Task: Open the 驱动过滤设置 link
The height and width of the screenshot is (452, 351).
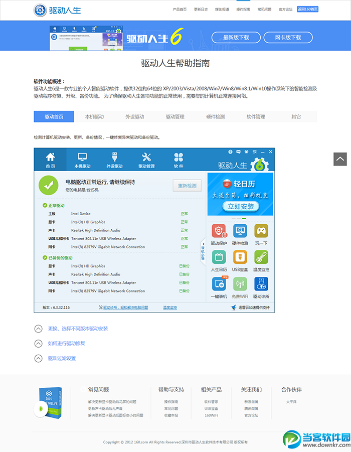Action: (62, 358)
